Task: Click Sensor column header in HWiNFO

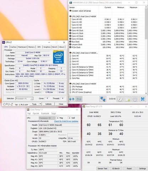Action: (x=72, y=7)
